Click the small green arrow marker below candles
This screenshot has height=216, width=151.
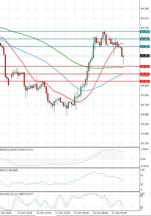(x=10, y=90)
